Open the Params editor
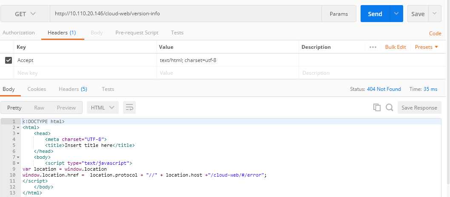The image size is (450, 197). tap(338, 14)
